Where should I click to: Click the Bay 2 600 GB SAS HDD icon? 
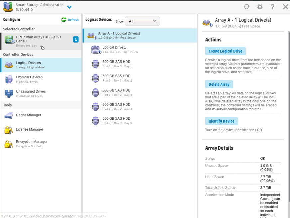[96, 78]
